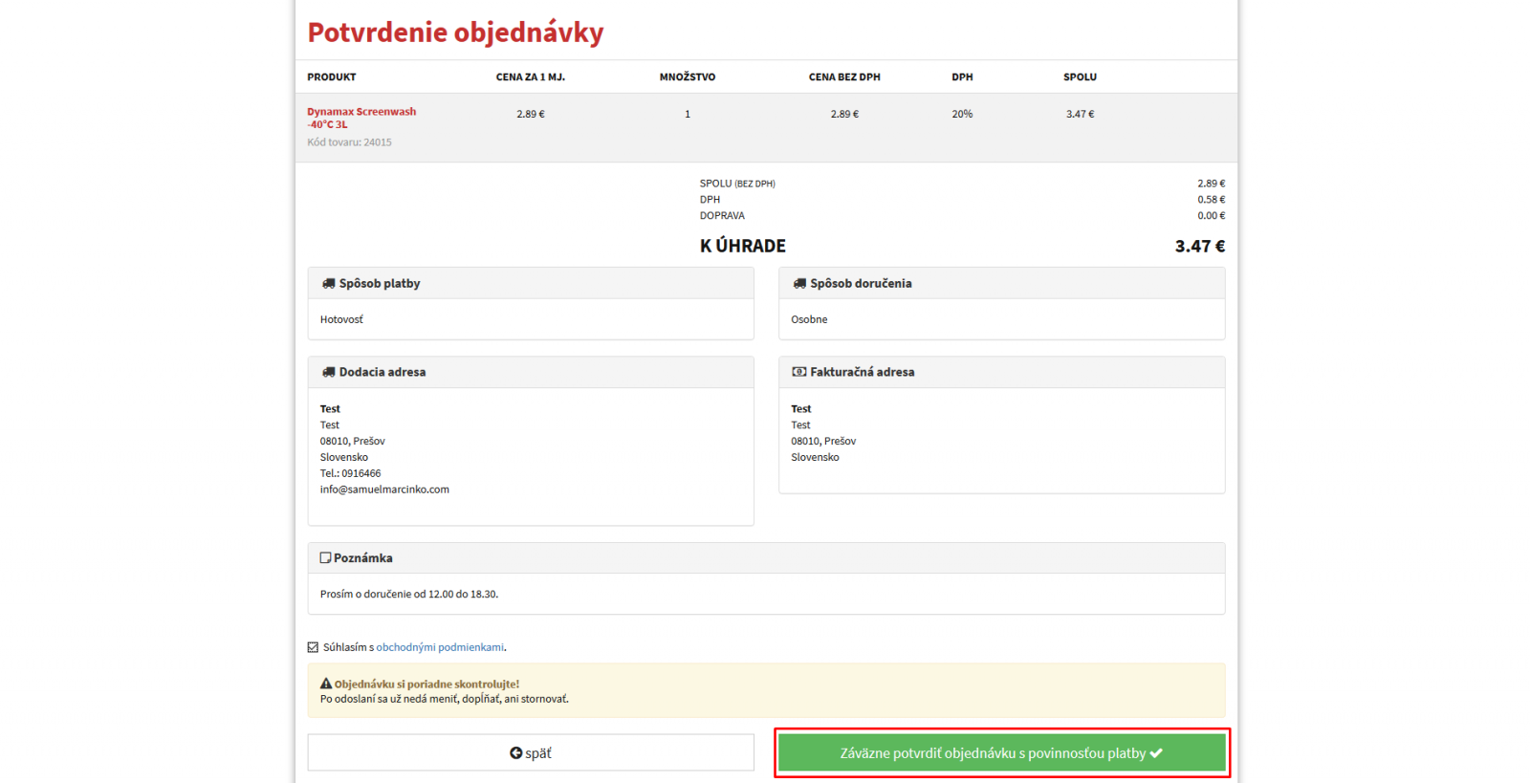Click the left arrow icon on späť
Screen dimensions: 1530x783
click(x=516, y=753)
